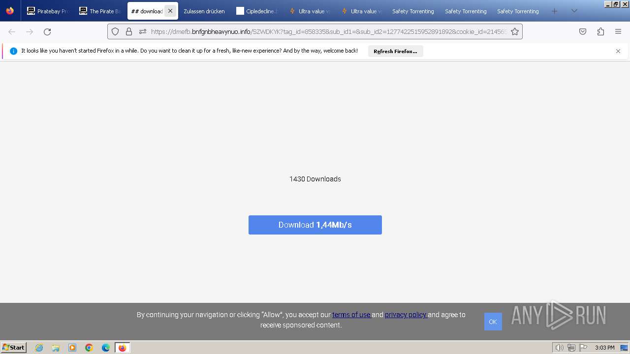
Task: Expand the list all tabs chevron
Action: click(574, 11)
